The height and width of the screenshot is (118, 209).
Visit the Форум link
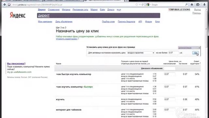(x=149, y=22)
